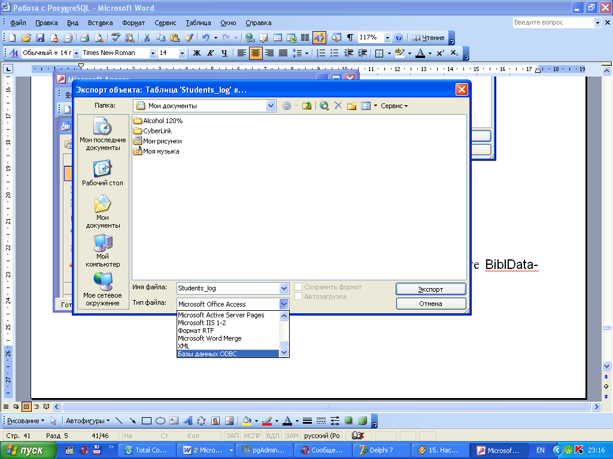Toggle center alignment in Word
Screen dimensions: 613x459
pyautogui.click(x=255, y=53)
